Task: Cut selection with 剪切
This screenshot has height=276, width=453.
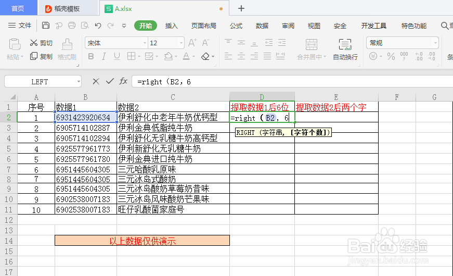Action: pyautogui.click(x=41, y=43)
